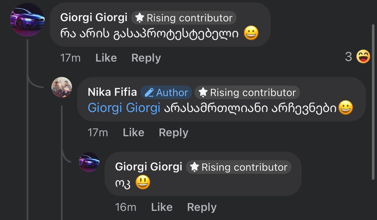
Task: Click the grinning emoji in the top comment
Action: click(x=251, y=34)
